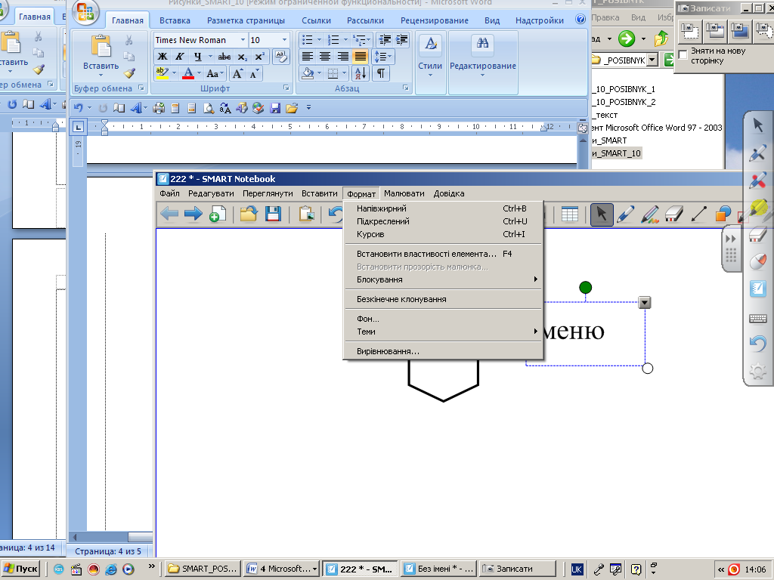Select the shapes tool in Notebook toolbar
The width and height of the screenshot is (774, 580).
(723, 214)
